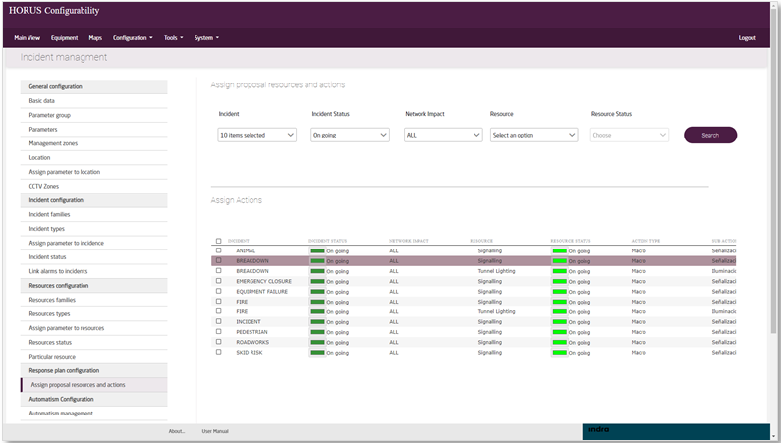The image size is (781, 443).
Task: Open Assign parameter to location
Action: tap(93, 172)
